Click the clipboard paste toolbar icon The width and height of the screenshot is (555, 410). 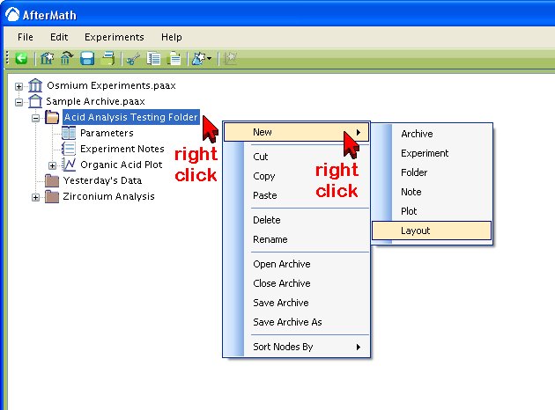click(x=174, y=59)
